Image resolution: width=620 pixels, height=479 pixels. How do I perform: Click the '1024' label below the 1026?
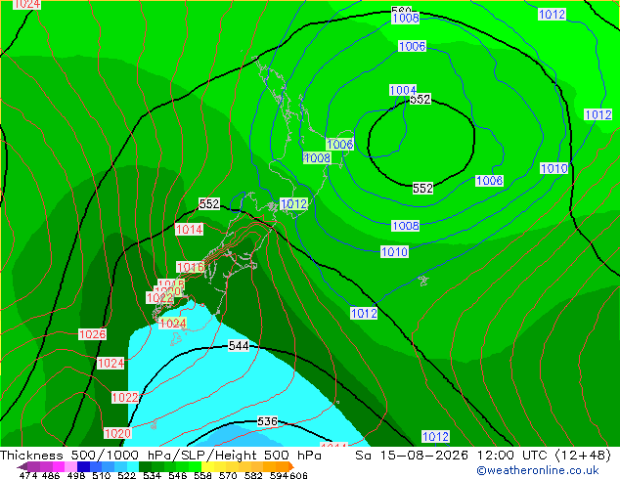pyautogui.click(x=111, y=363)
